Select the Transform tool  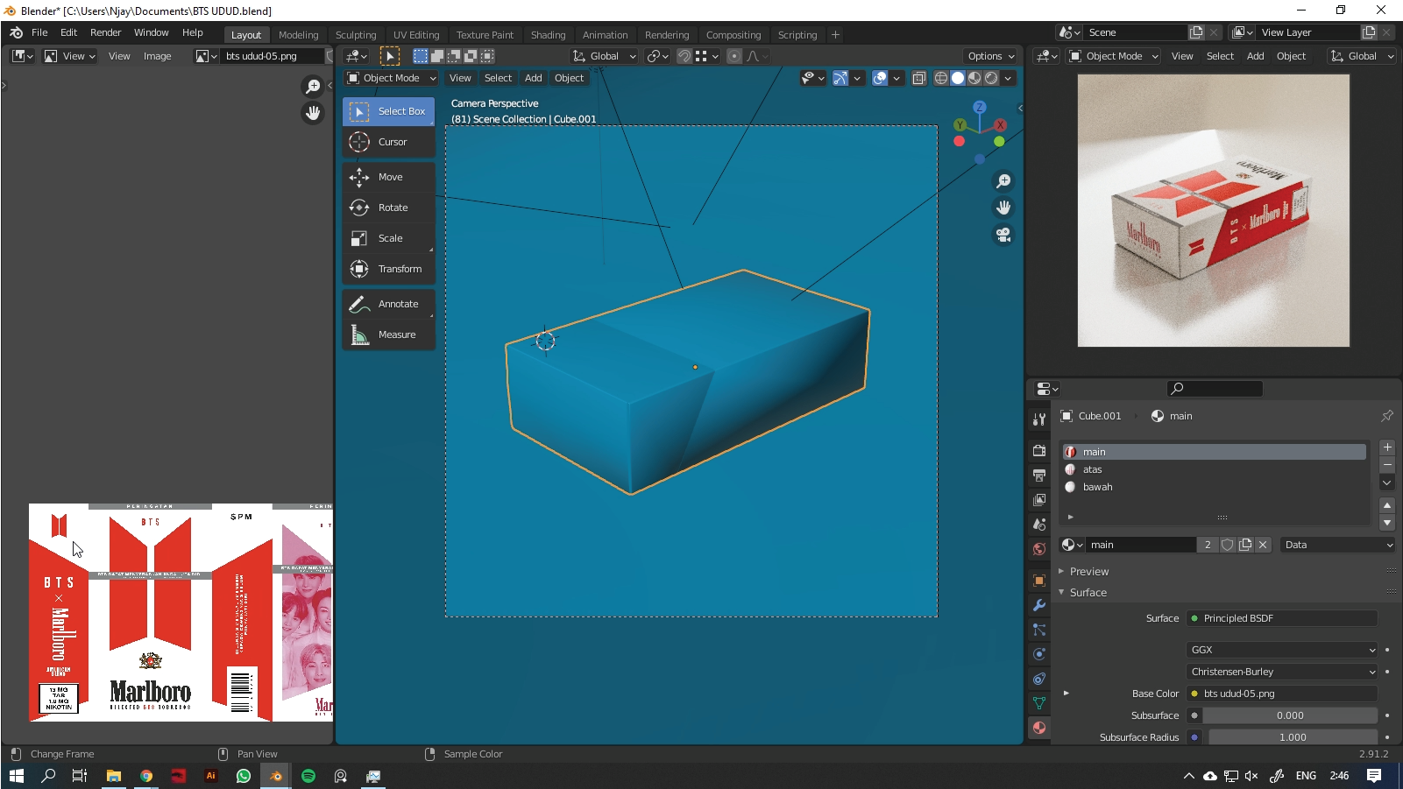click(388, 269)
